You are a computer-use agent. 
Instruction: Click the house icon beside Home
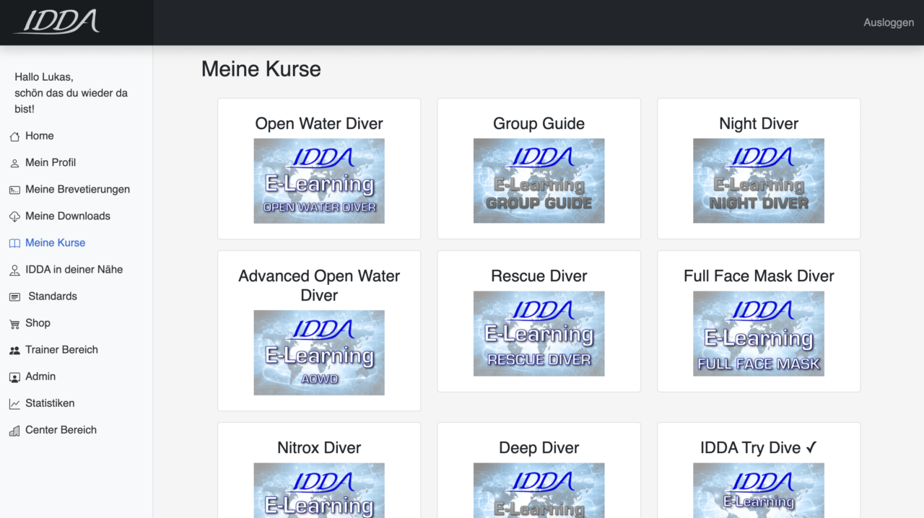[14, 136]
